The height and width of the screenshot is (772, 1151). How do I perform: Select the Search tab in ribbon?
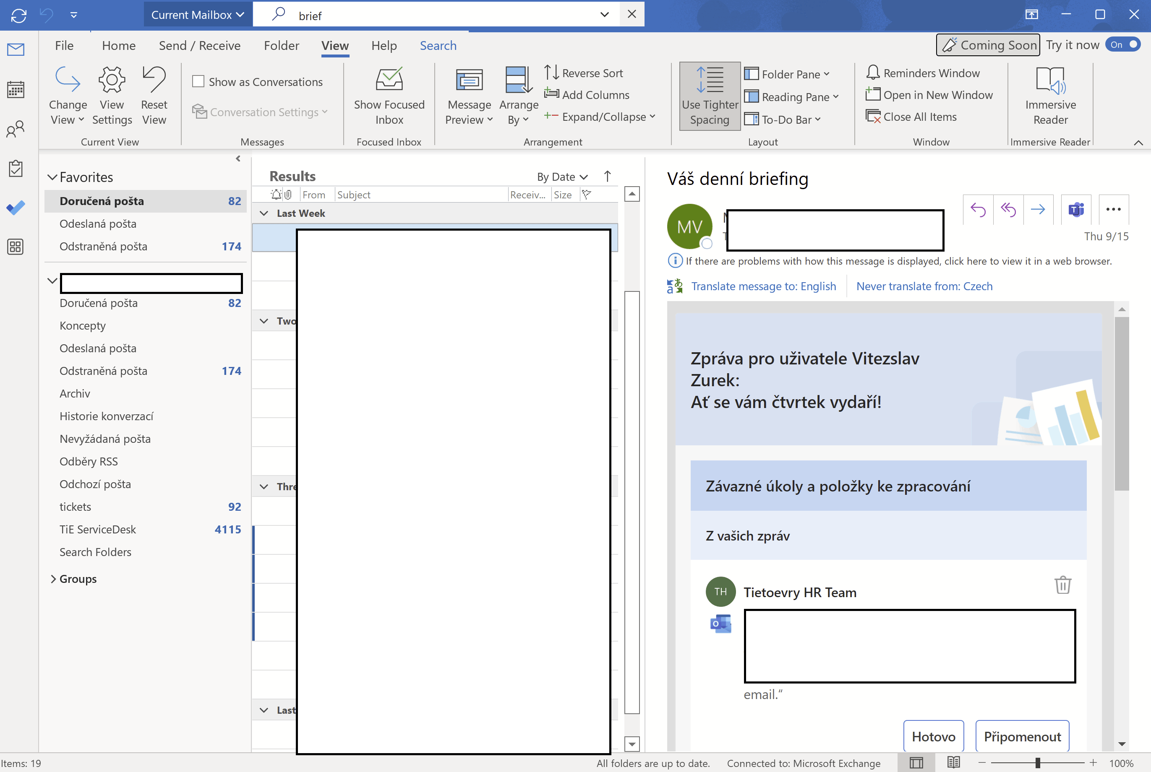(x=438, y=45)
